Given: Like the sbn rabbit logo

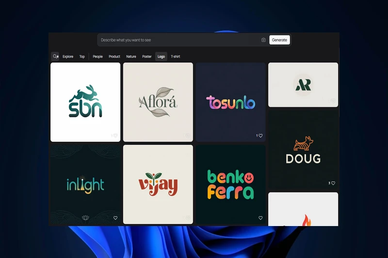Looking at the screenshot, I should point(115,136).
